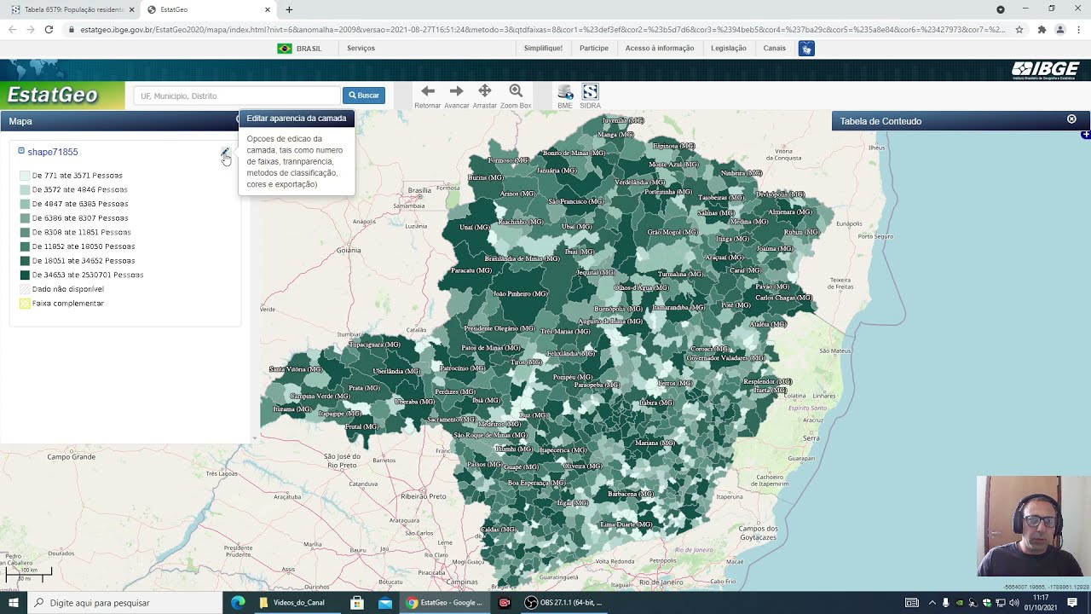
Task: Click the Uberlândia (MG) label on the map
Action: pos(397,371)
